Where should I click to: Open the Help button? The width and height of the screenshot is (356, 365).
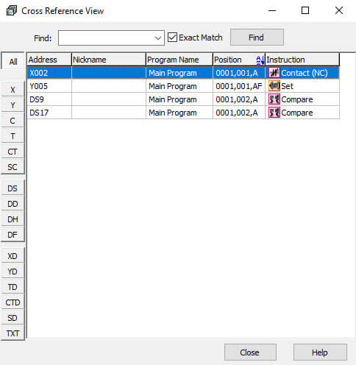click(320, 352)
